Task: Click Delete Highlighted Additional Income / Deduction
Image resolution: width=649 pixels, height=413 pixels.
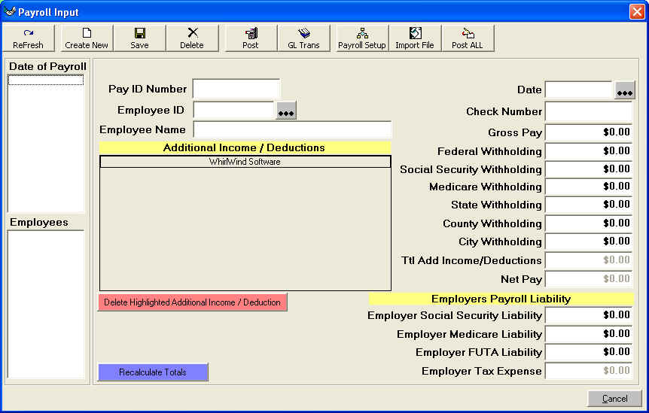Action: pos(193,302)
